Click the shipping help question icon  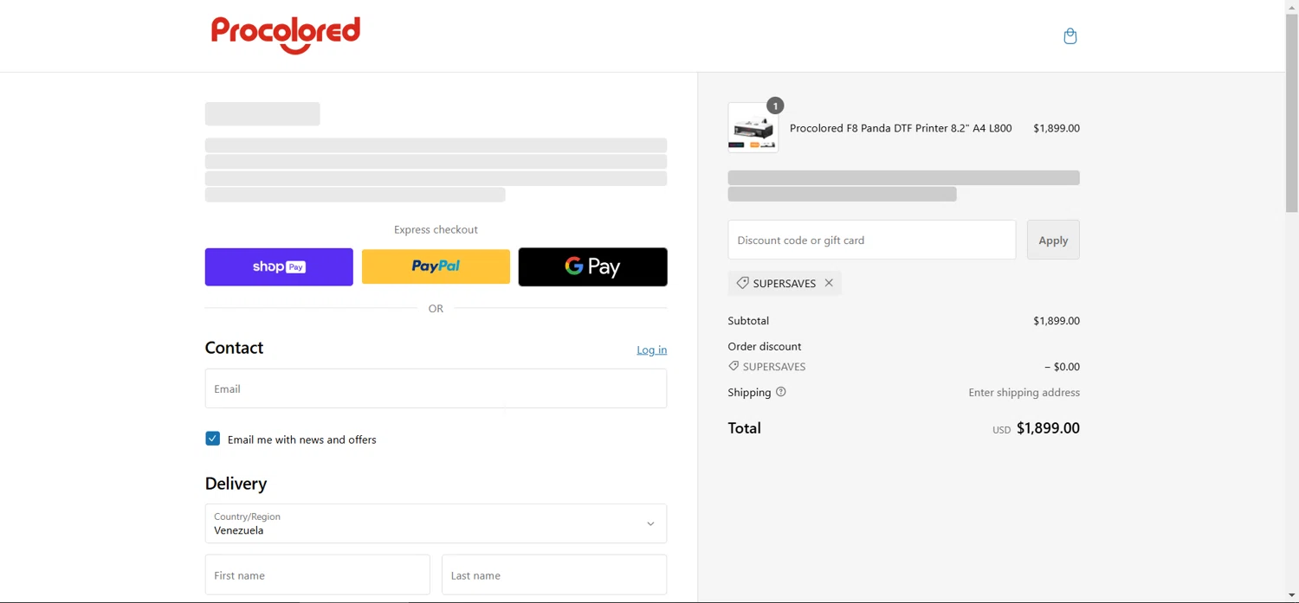[781, 392]
